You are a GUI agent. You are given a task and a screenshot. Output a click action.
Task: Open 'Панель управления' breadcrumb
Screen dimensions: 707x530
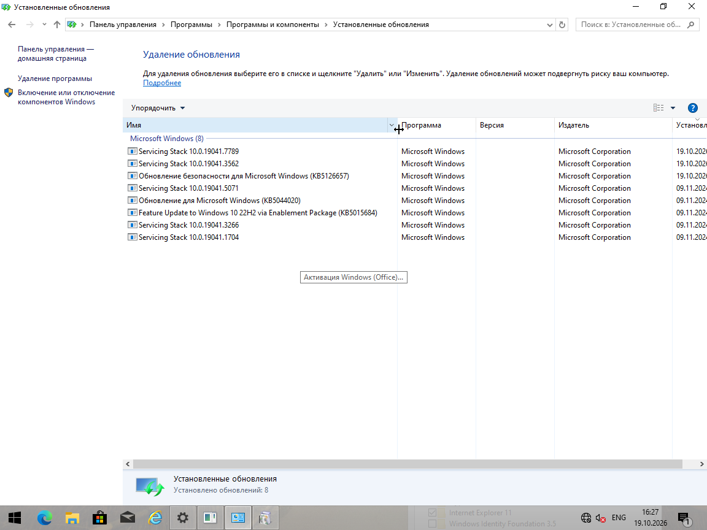point(123,25)
